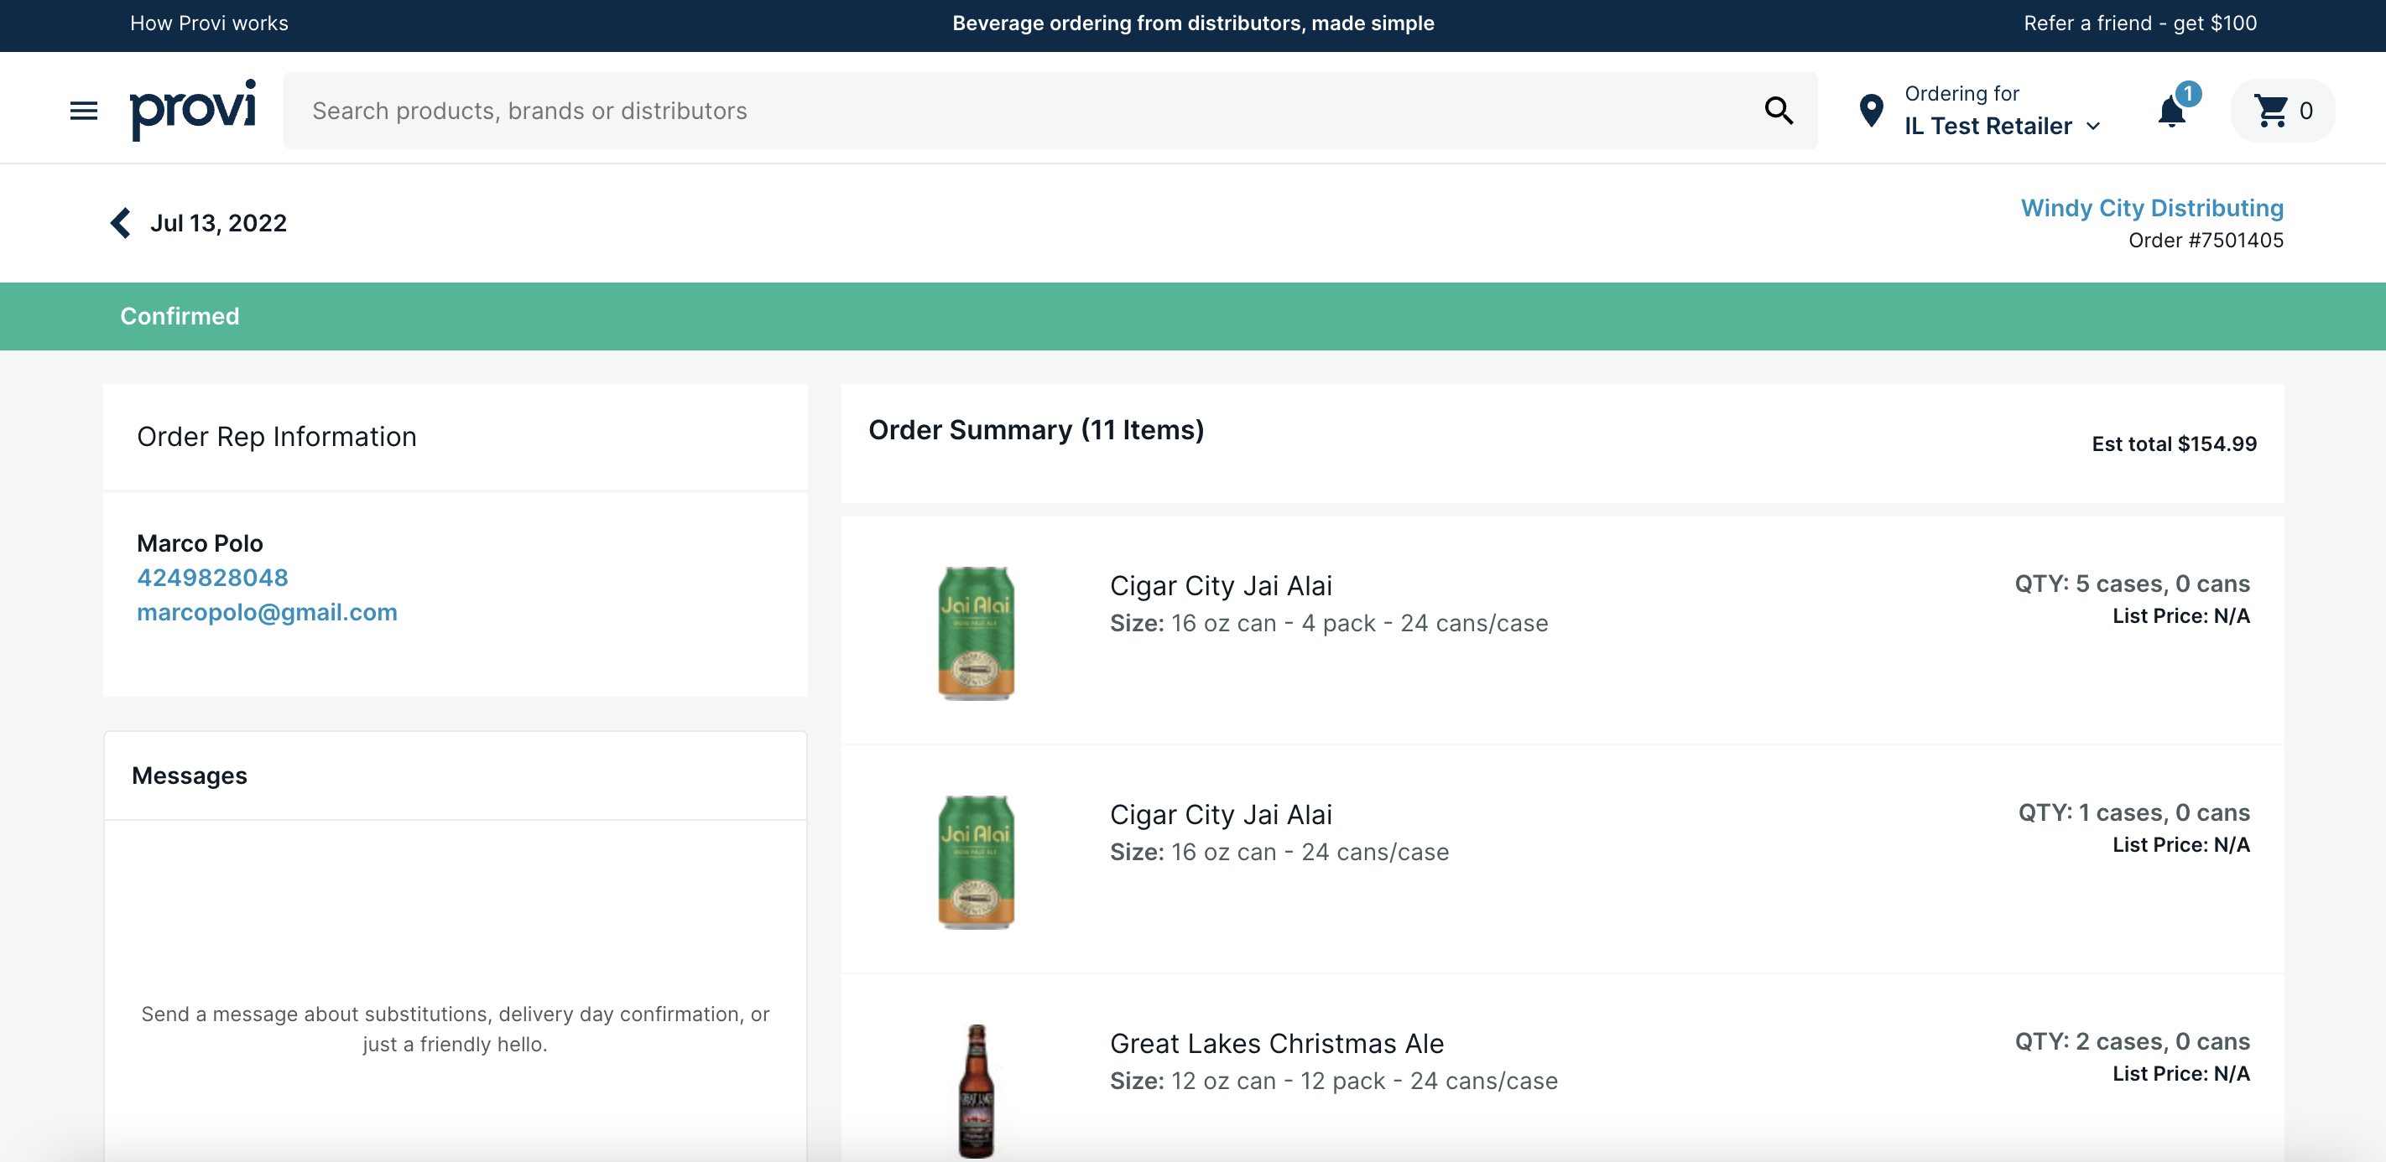This screenshot has width=2386, height=1162.
Task: Click the location pin icon
Action: [x=1871, y=112]
